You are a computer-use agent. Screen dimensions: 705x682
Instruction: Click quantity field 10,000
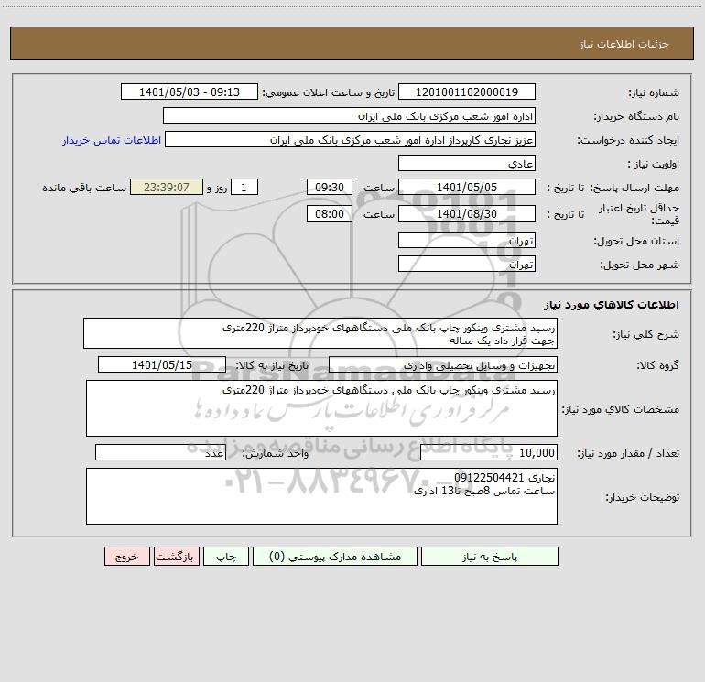pyautogui.click(x=489, y=452)
